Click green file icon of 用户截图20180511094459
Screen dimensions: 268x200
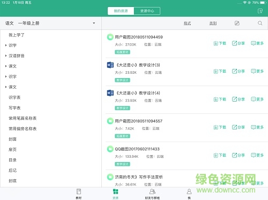[110, 37]
